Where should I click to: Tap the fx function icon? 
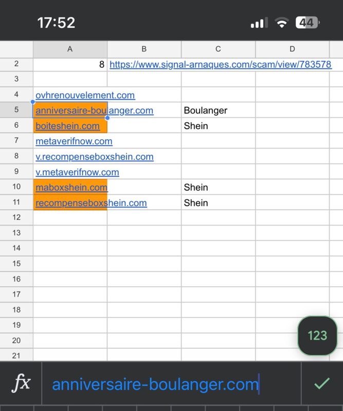[x=21, y=383]
